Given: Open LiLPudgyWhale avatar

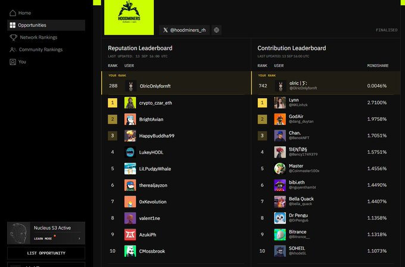Looking at the screenshot, I should tap(130, 169).
